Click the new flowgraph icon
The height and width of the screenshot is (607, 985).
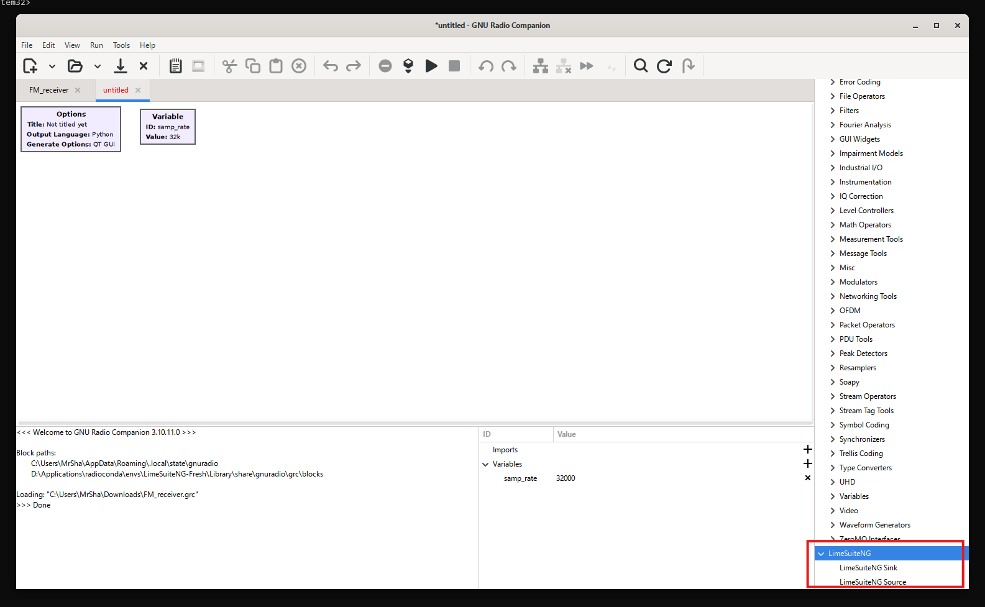pos(30,66)
